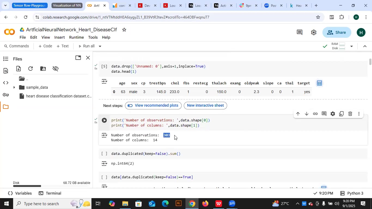Add a comment to the selected cell
Image resolution: width=372 pixels, height=209 pixels.
324,114
